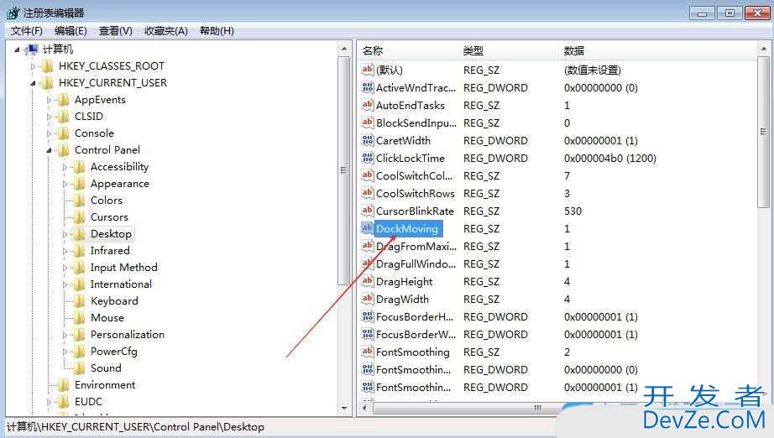Expand the Console key
Viewport: 774px width, 438px height.
coord(49,133)
